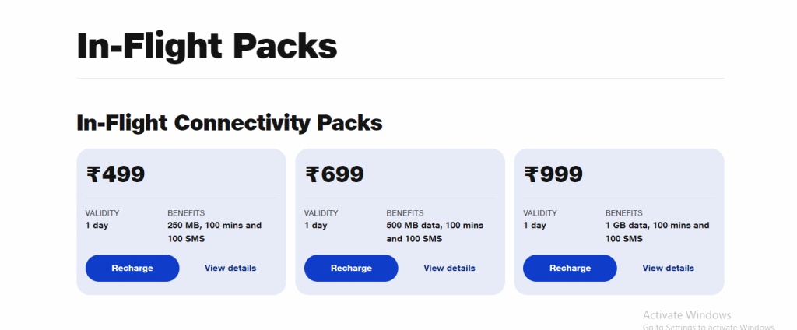Click Recharge on the ₹999 pack
This screenshot has height=330, width=797.
coord(570,268)
